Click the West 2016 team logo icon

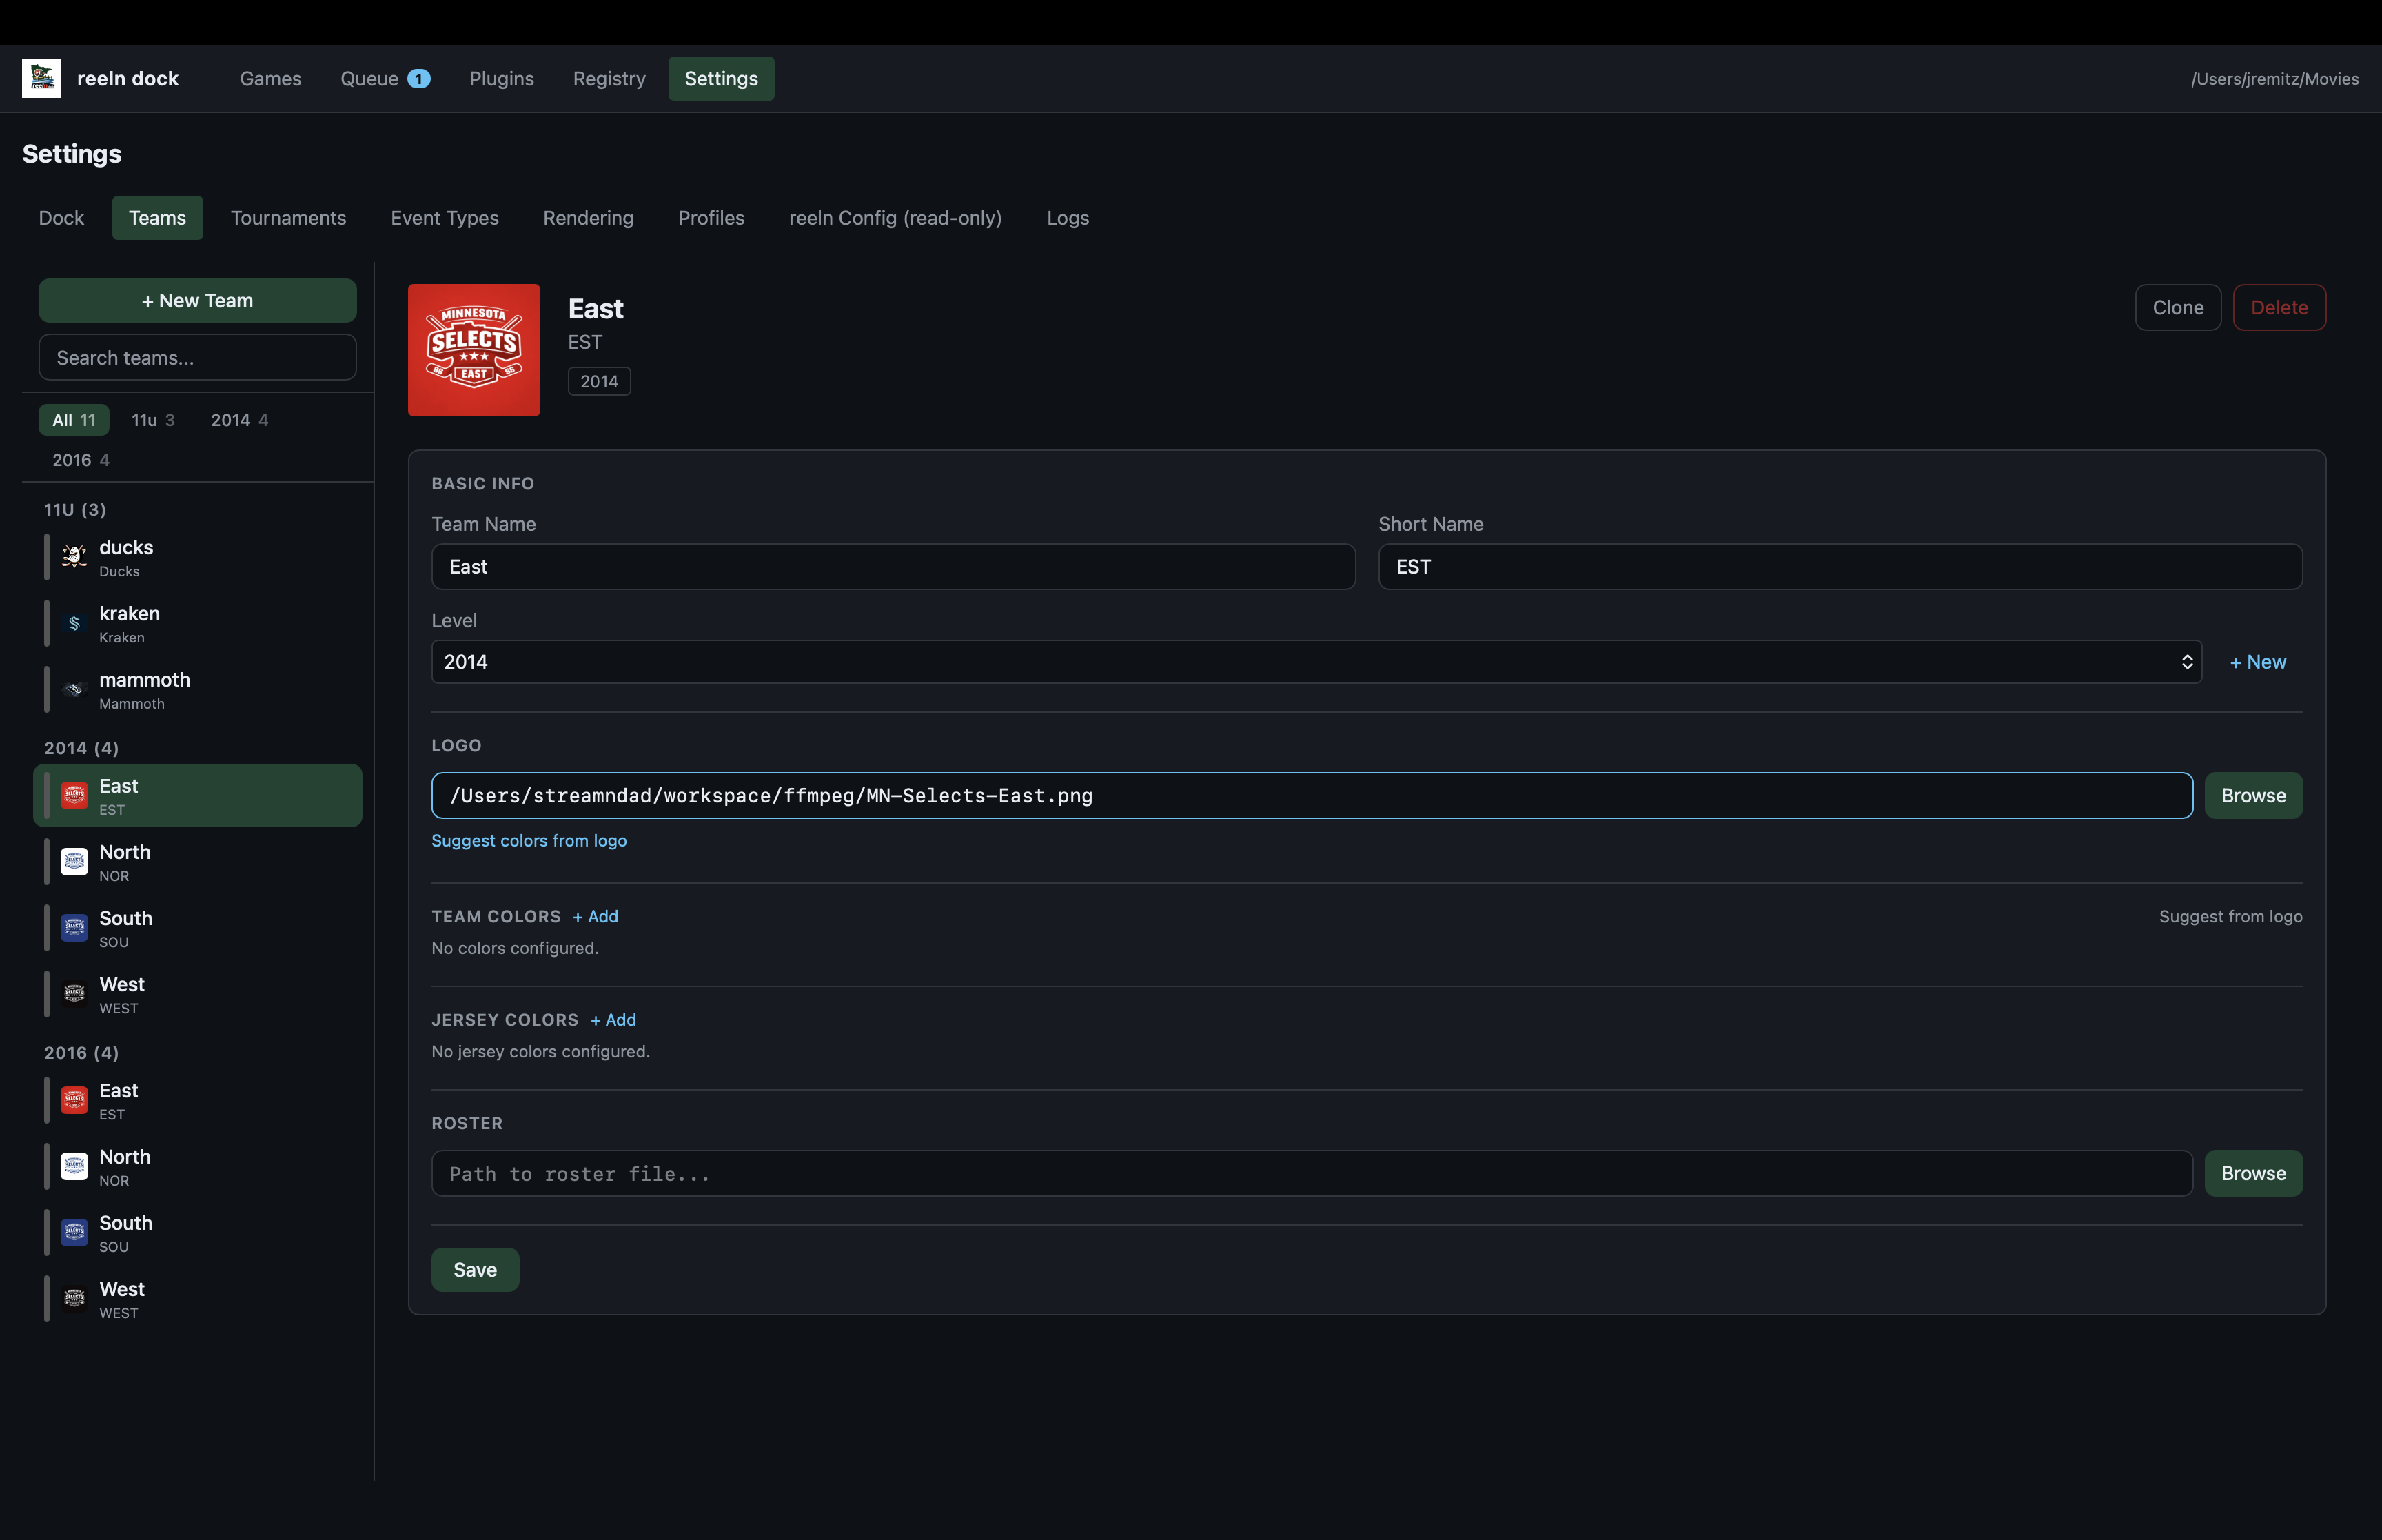tap(74, 1299)
